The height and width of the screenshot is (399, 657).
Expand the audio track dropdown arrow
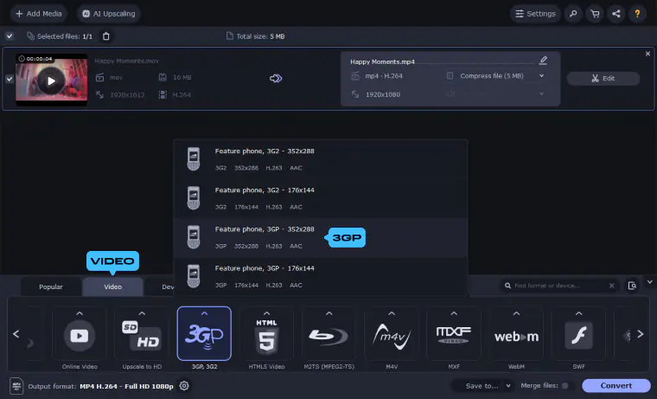pos(541,93)
